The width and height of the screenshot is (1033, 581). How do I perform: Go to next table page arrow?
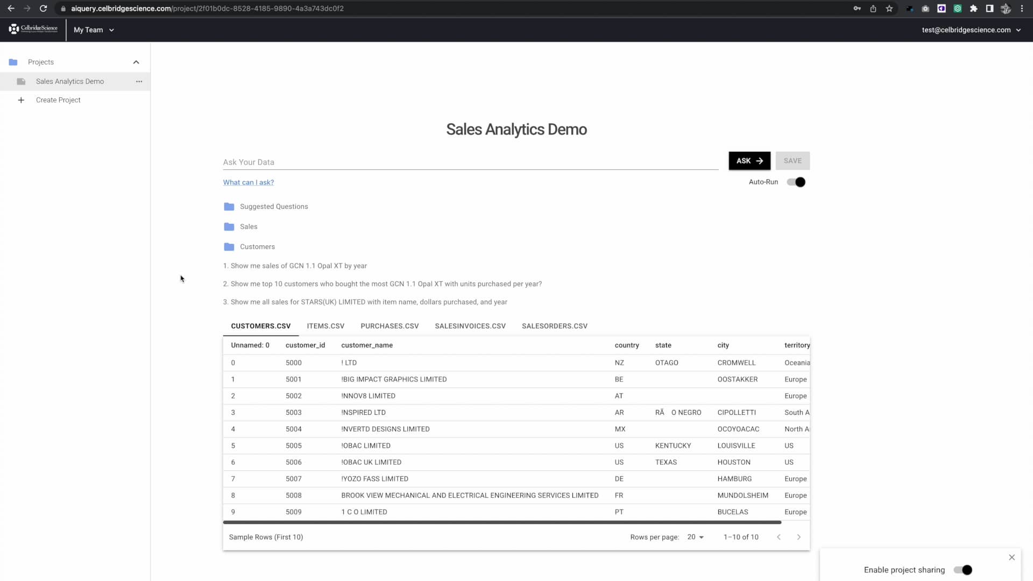point(798,537)
